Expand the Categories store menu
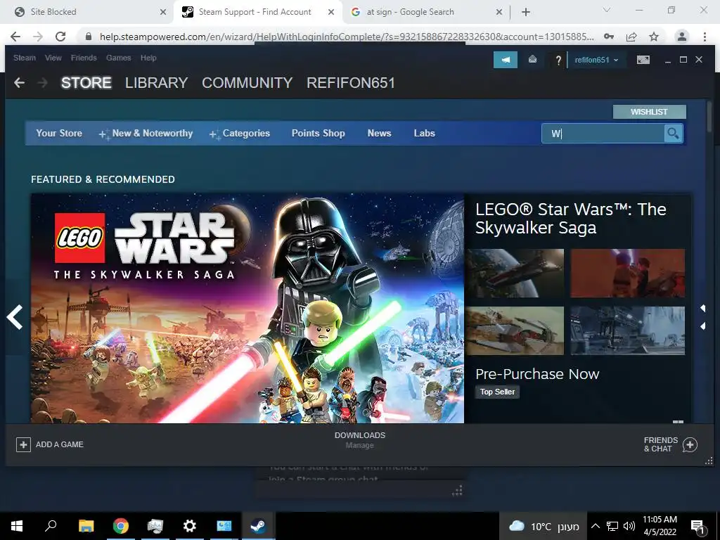720x540 pixels. click(239, 133)
